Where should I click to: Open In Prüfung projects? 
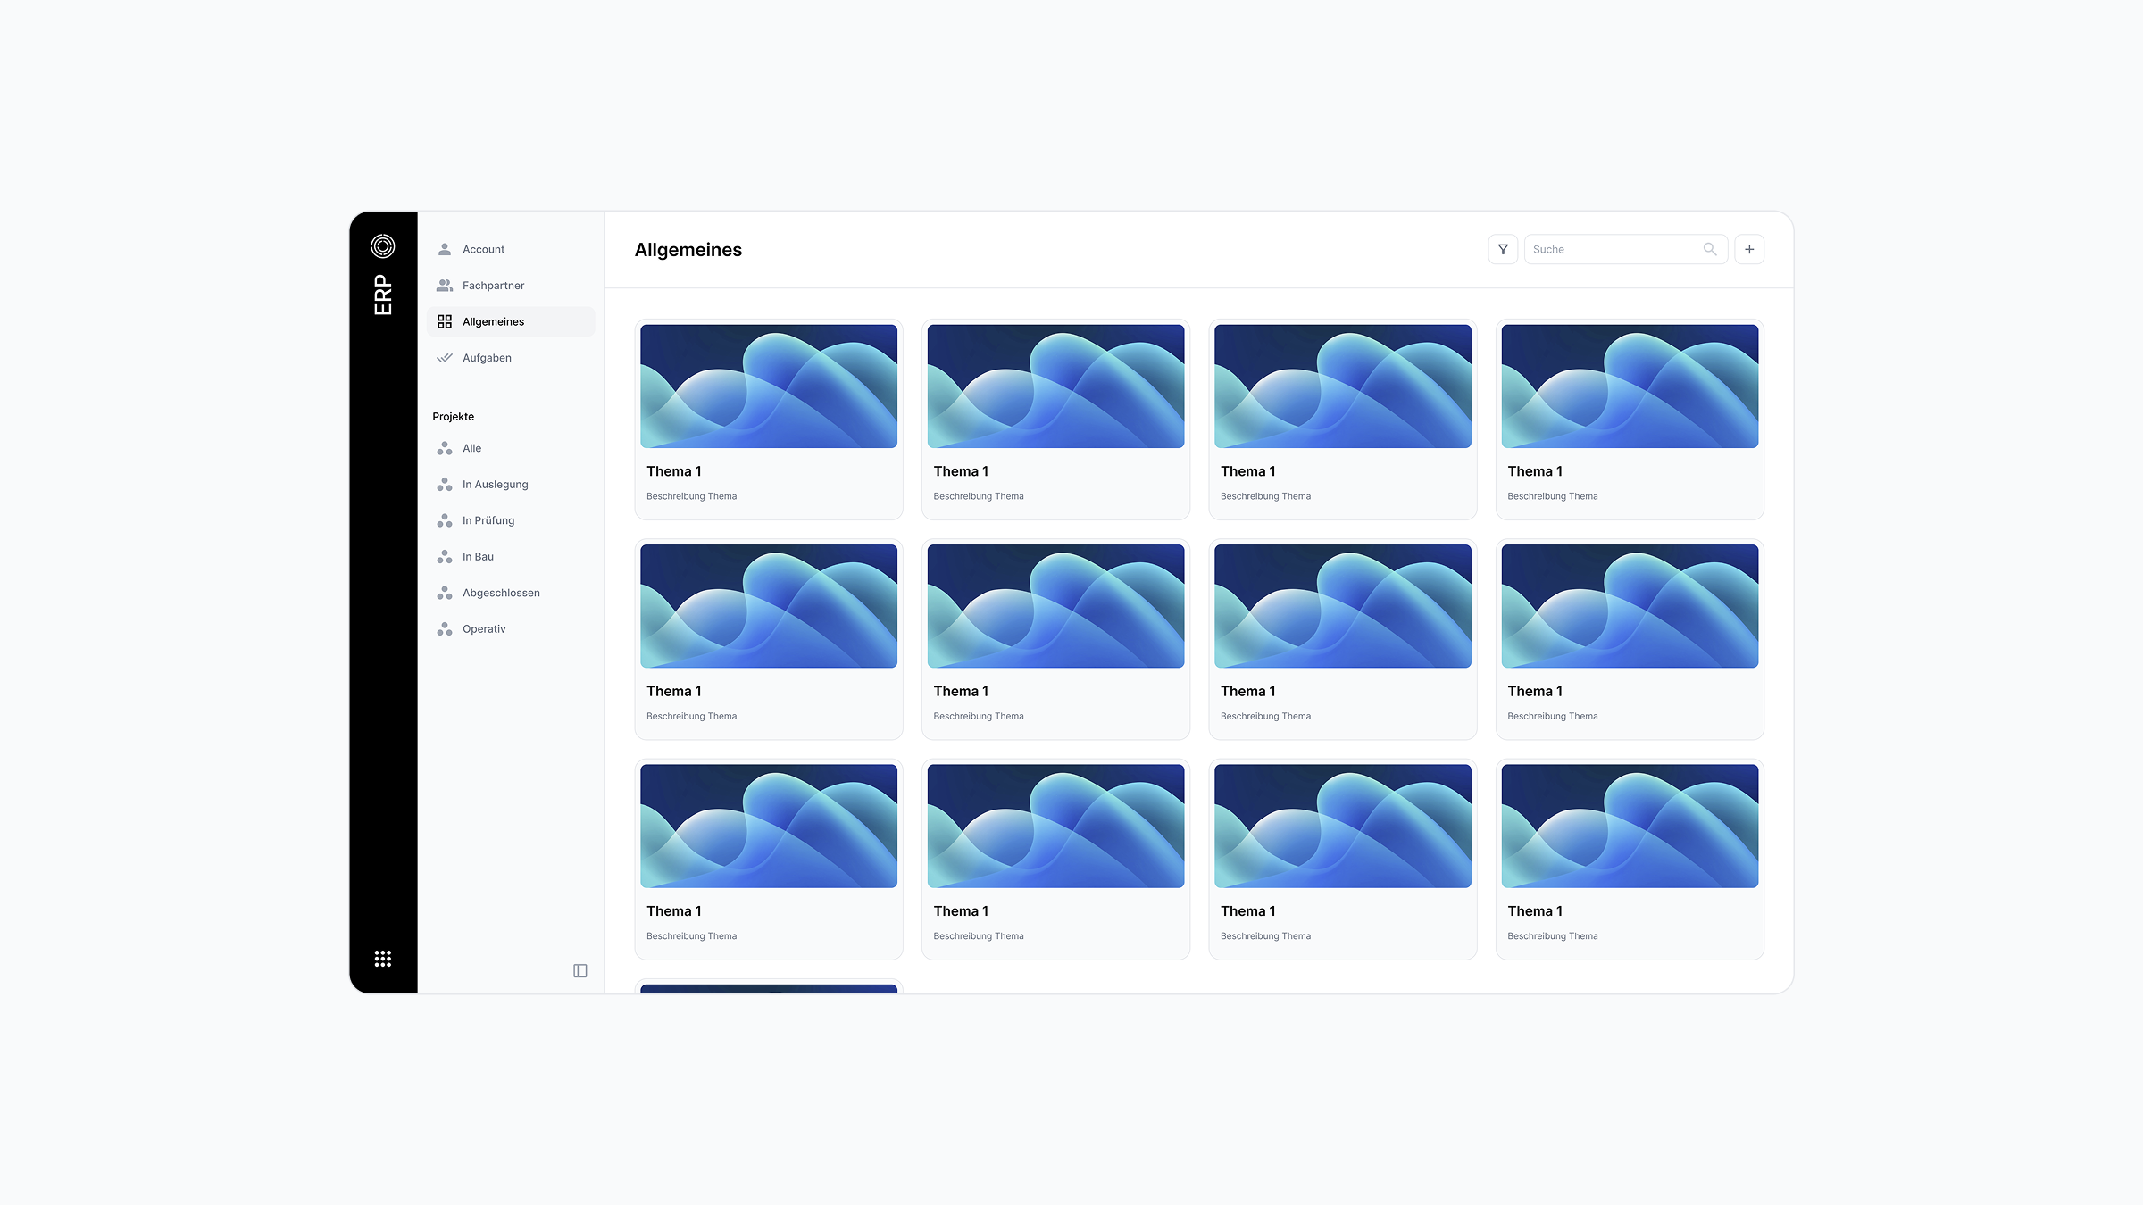[x=488, y=521]
